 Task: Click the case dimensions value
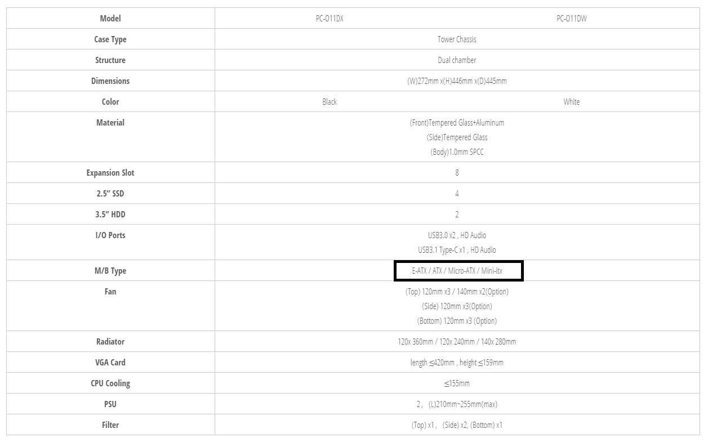pos(457,81)
